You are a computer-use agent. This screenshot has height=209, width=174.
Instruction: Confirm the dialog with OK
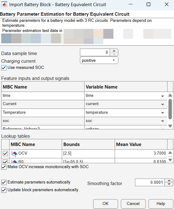coord(105,204)
